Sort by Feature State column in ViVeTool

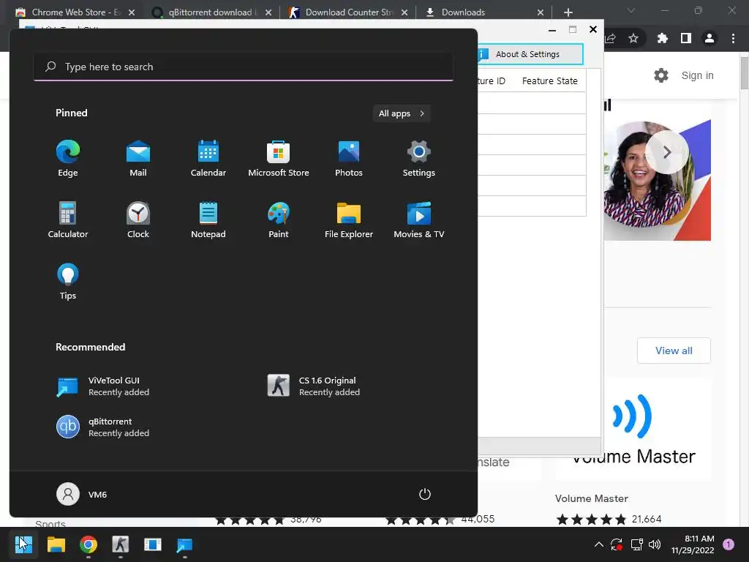[x=550, y=80]
